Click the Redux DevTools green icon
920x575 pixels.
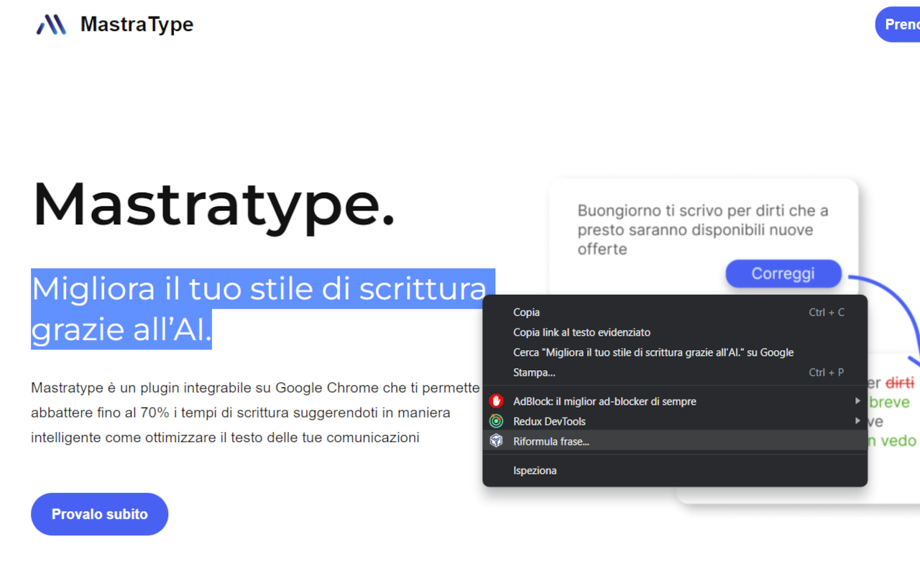pos(496,421)
